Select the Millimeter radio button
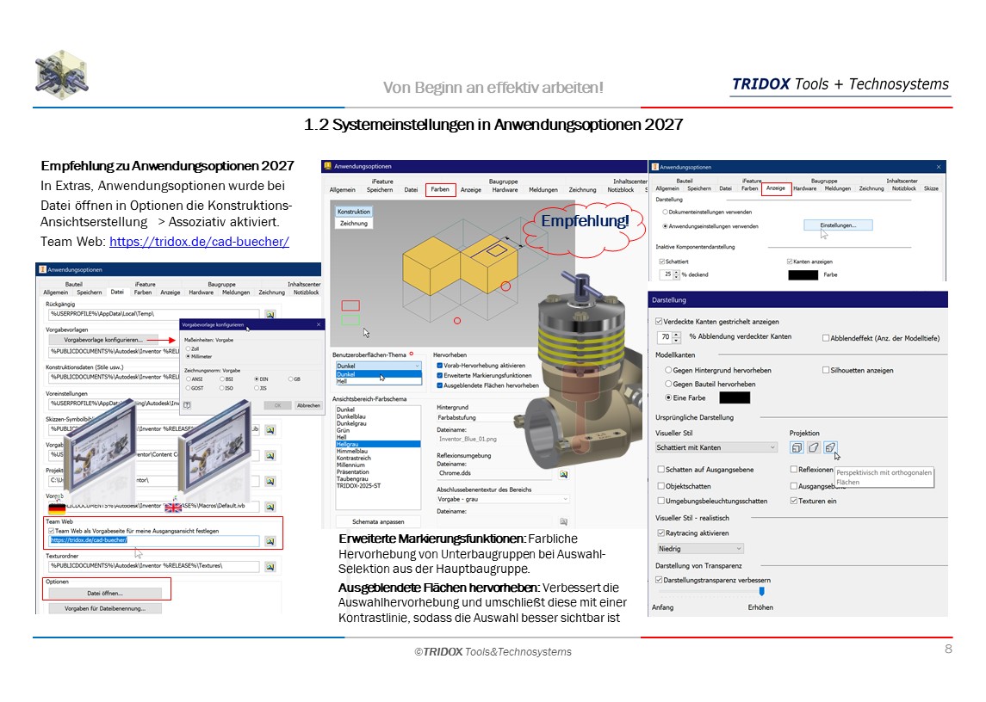Image resolution: width=986 pixels, height=702 pixels. click(x=189, y=356)
